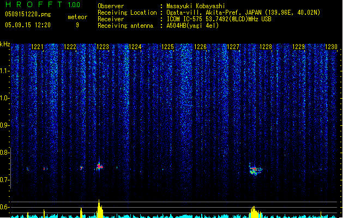
Task: Click the version number 1.00
Action: pyautogui.click(x=74, y=5)
